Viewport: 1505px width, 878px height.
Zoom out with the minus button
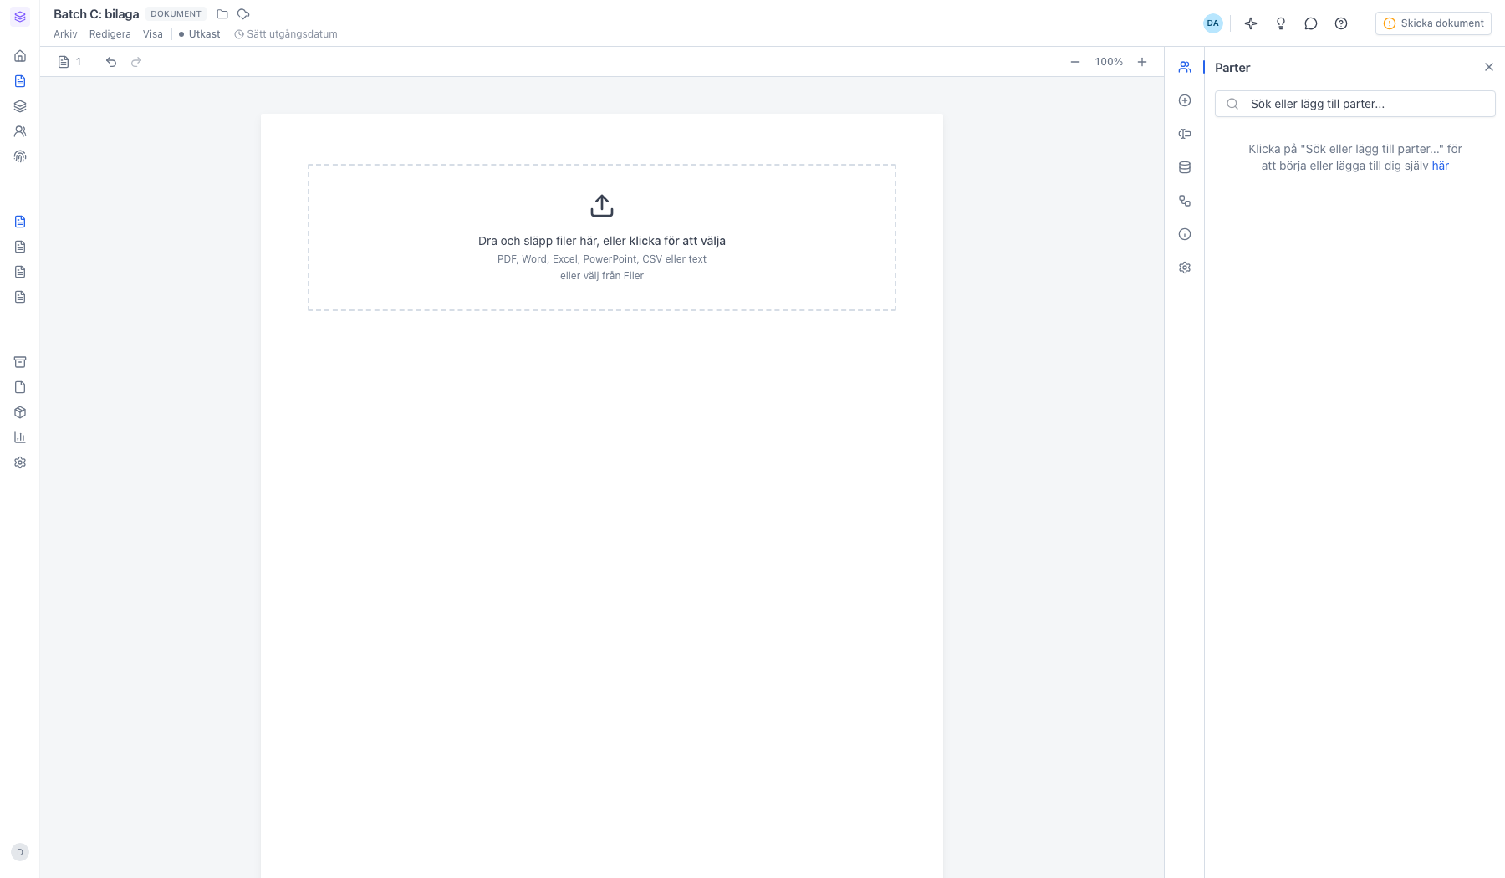[x=1075, y=62]
